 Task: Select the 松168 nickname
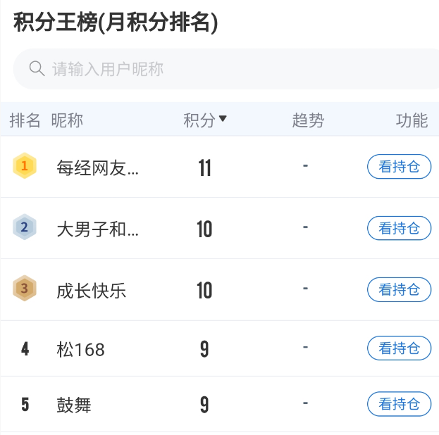click(80, 348)
